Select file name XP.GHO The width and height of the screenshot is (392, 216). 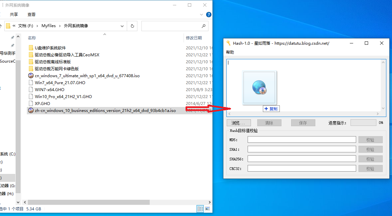pyautogui.click(x=42, y=103)
